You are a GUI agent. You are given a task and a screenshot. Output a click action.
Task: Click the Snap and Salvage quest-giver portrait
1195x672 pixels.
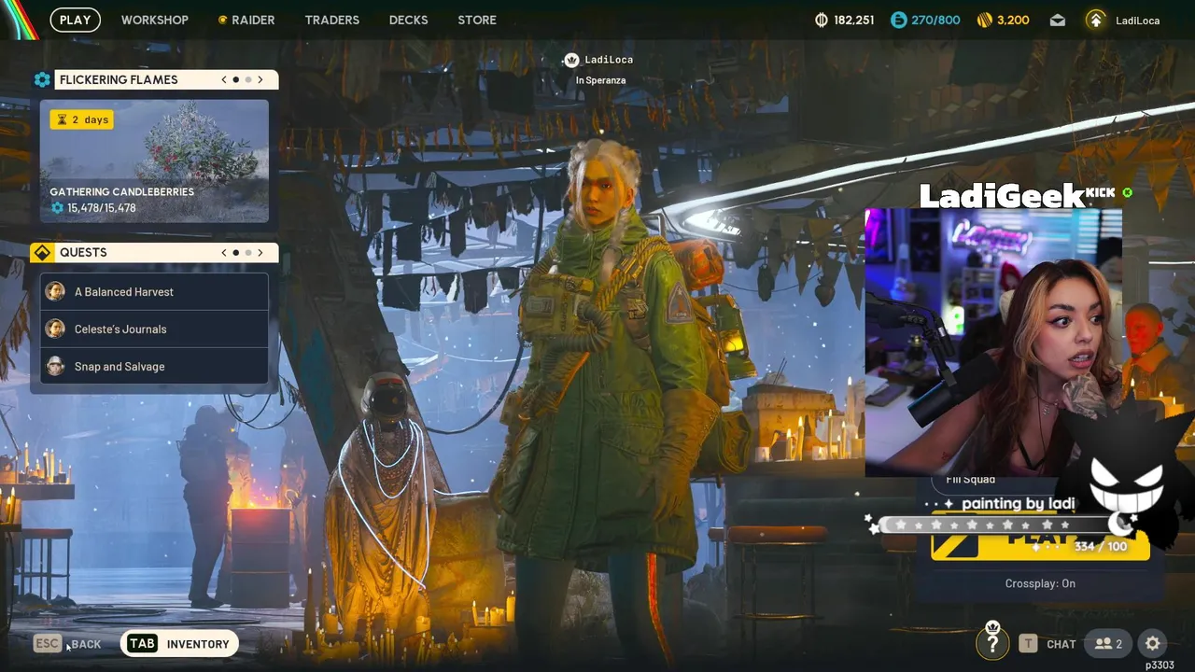coord(56,367)
